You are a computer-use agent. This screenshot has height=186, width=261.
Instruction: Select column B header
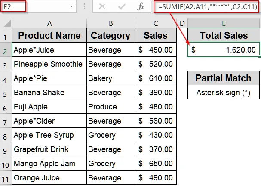pyautogui.click(x=111, y=24)
